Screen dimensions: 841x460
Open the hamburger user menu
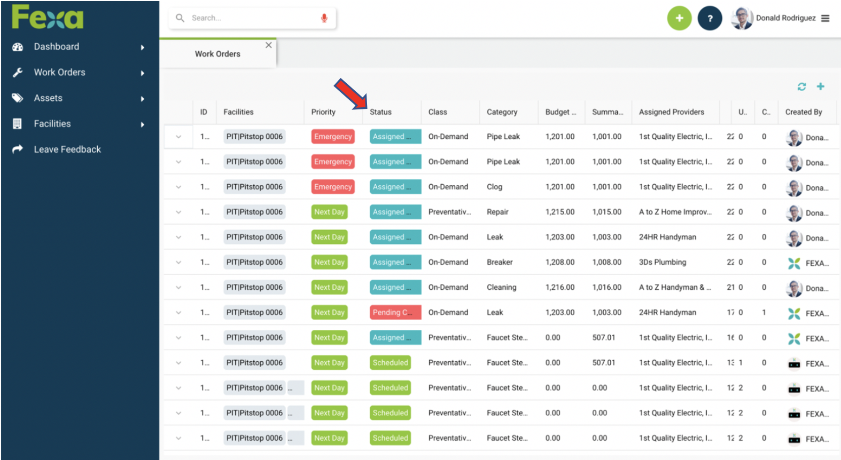pos(825,18)
